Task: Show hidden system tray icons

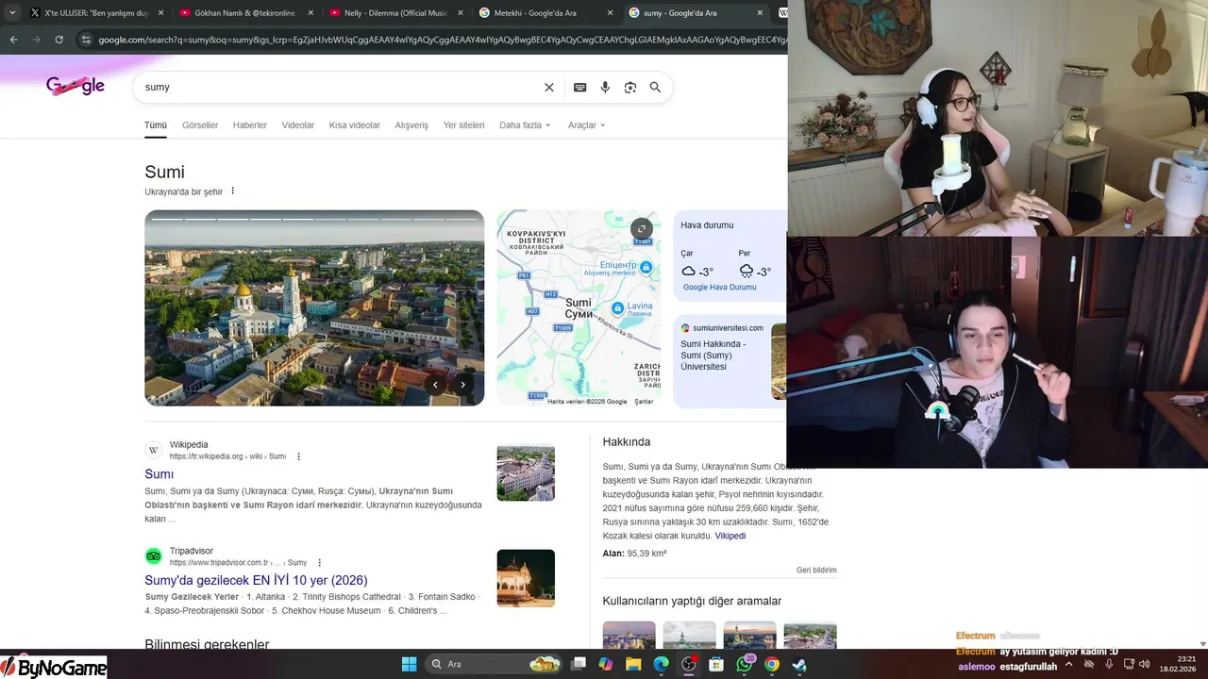Action: (x=1068, y=664)
